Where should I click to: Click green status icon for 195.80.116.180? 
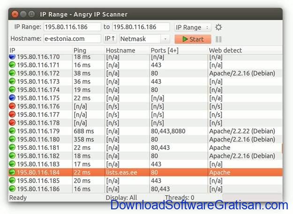(12, 139)
